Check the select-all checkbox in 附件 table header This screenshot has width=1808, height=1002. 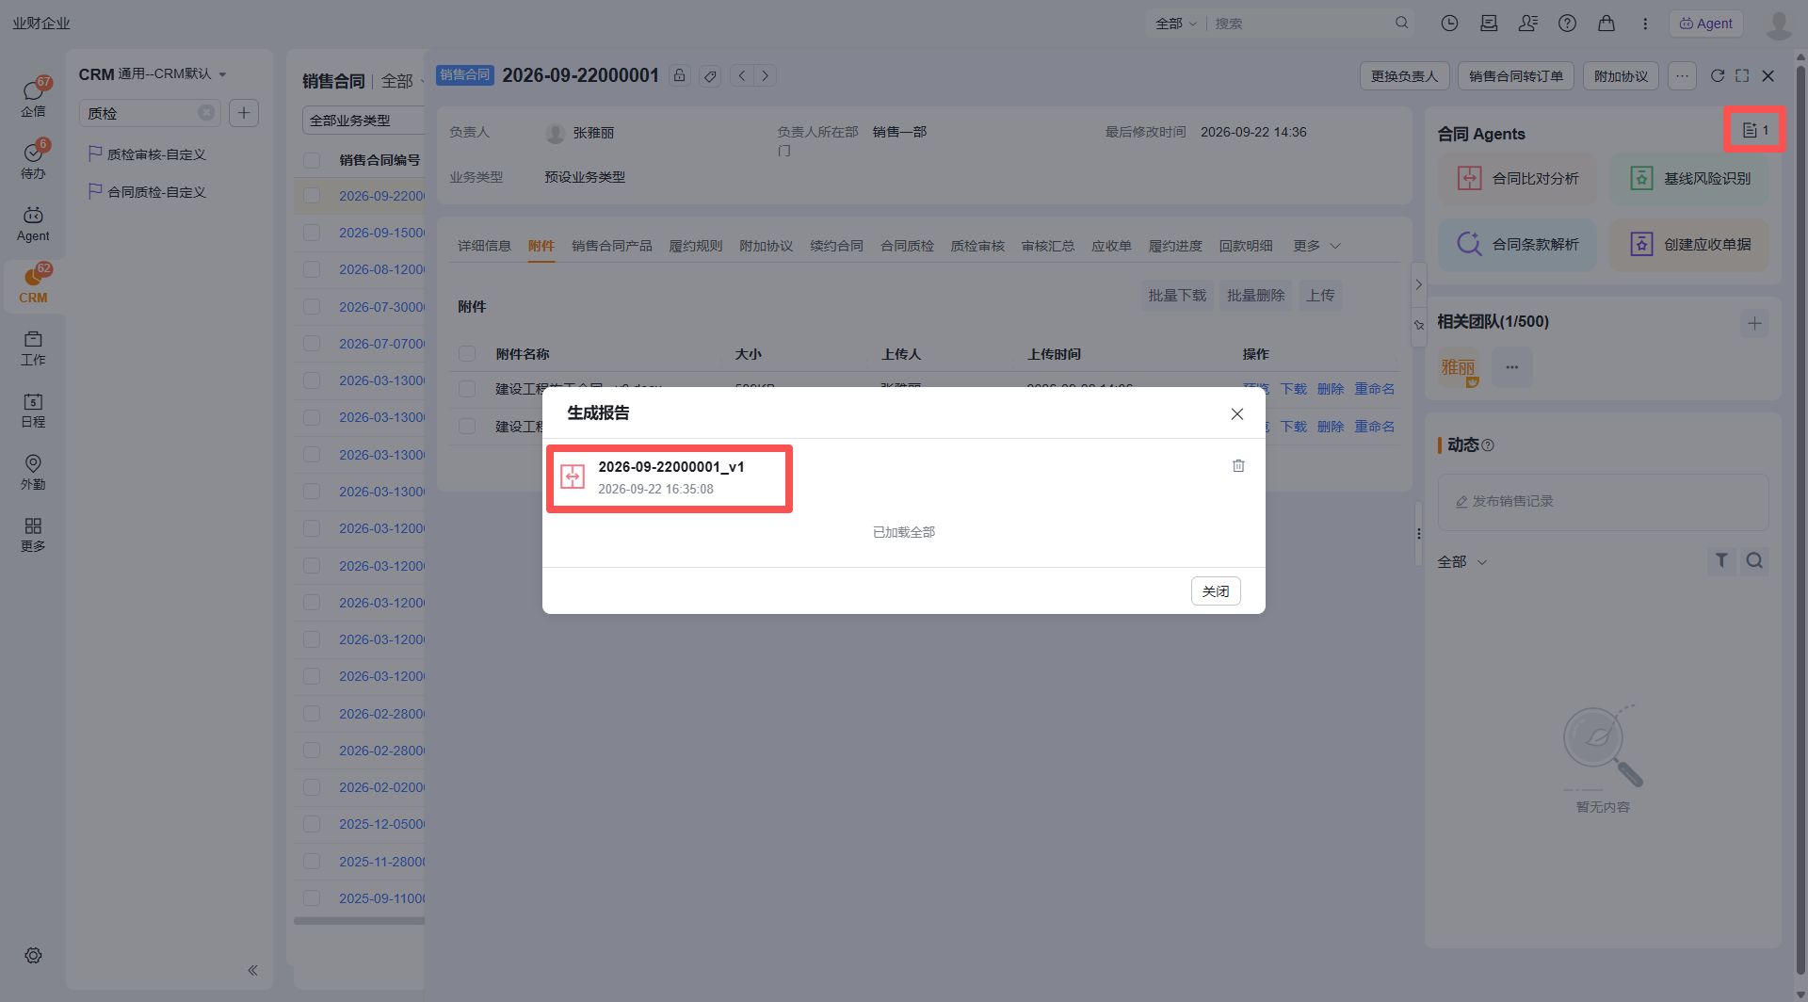tap(467, 354)
